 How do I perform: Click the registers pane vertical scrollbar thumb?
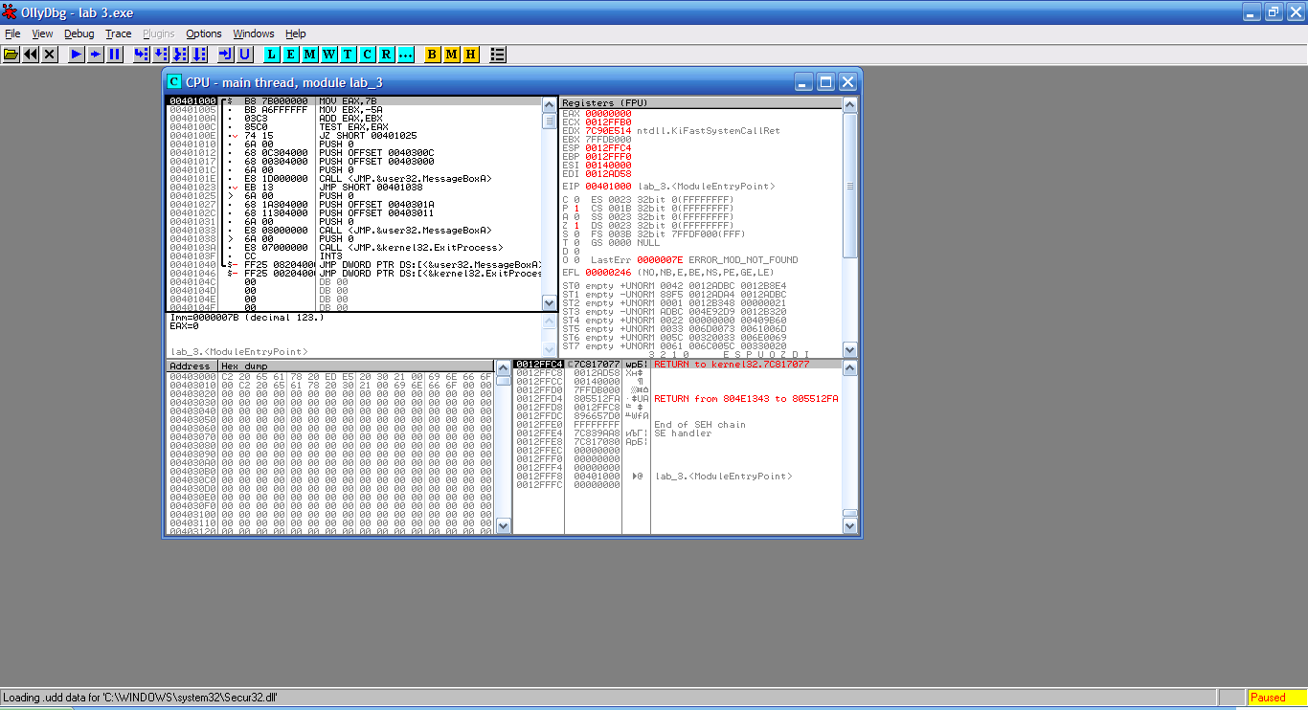850,185
